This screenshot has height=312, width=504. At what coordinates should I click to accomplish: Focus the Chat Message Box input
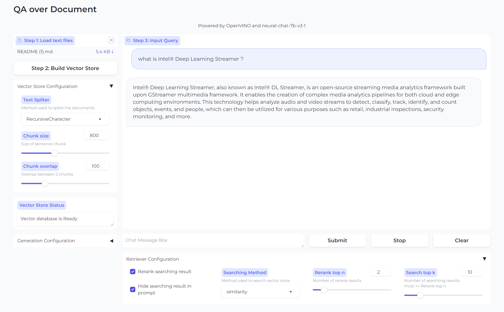212,240
